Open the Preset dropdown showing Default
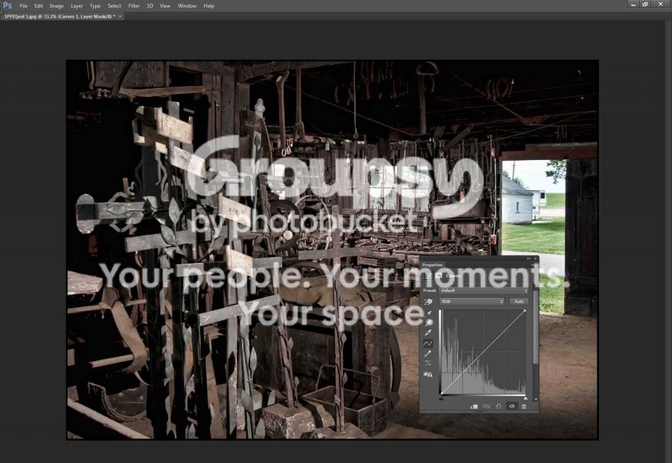Viewport: 672px width, 463px height. point(484,291)
